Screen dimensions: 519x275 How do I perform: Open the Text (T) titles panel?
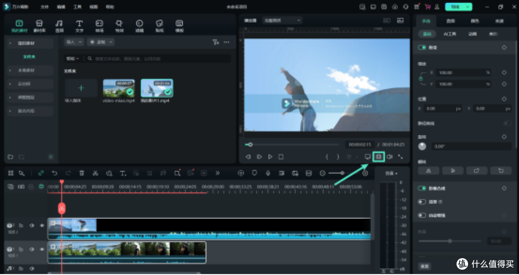click(79, 26)
